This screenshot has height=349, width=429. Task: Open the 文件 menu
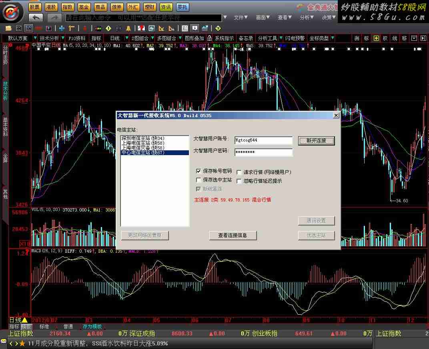[x=241, y=18]
